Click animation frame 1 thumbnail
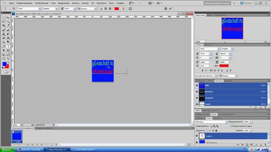271x152 pixels. [17, 136]
